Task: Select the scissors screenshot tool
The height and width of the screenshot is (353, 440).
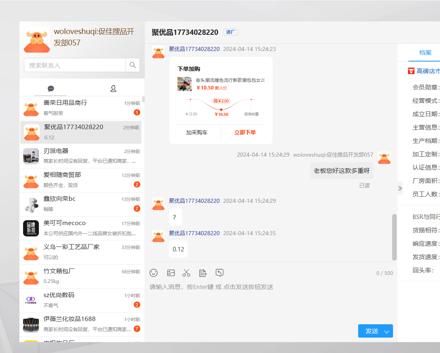Action: pos(186,273)
